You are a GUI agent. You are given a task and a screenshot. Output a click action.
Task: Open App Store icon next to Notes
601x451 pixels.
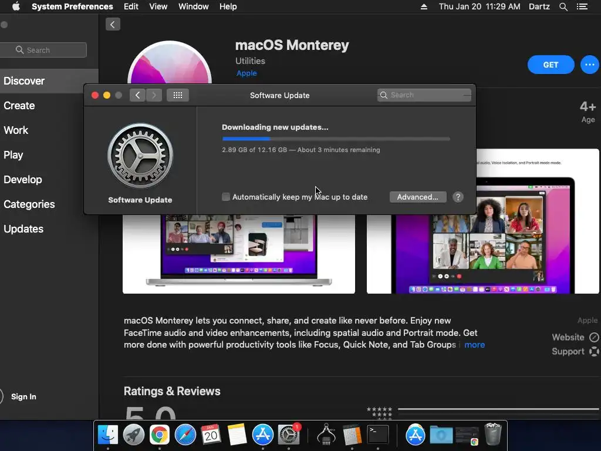coord(262,435)
